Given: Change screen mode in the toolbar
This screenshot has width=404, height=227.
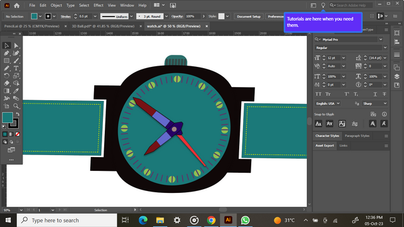Looking at the screenshot, I should tap(11, 150).
